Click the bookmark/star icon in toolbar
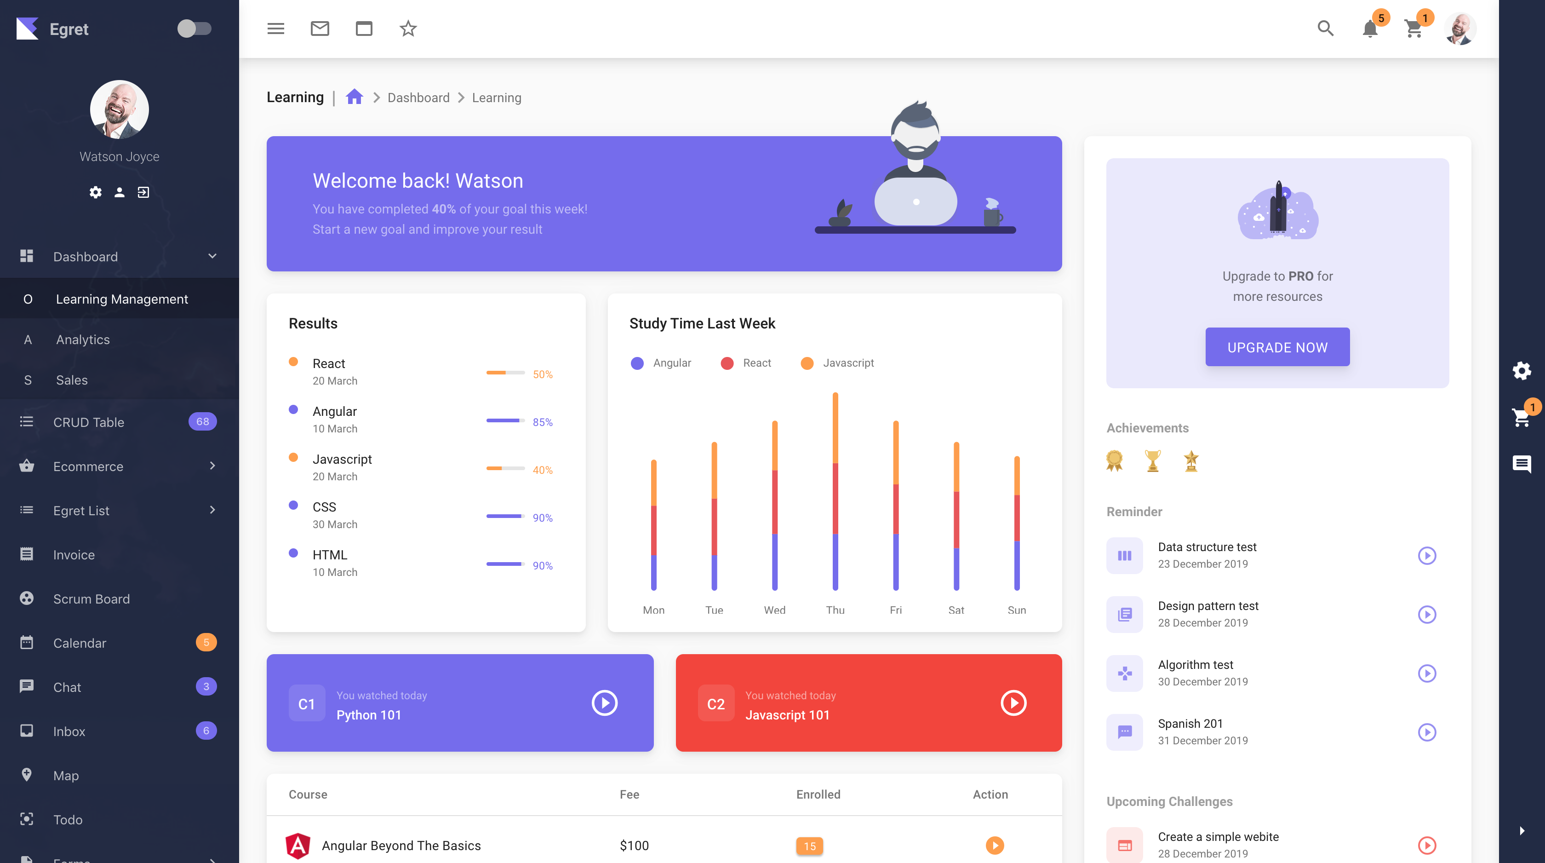The height and width of the screenshot is (863, 1545). pyautogui.click(x=407, y=29)
